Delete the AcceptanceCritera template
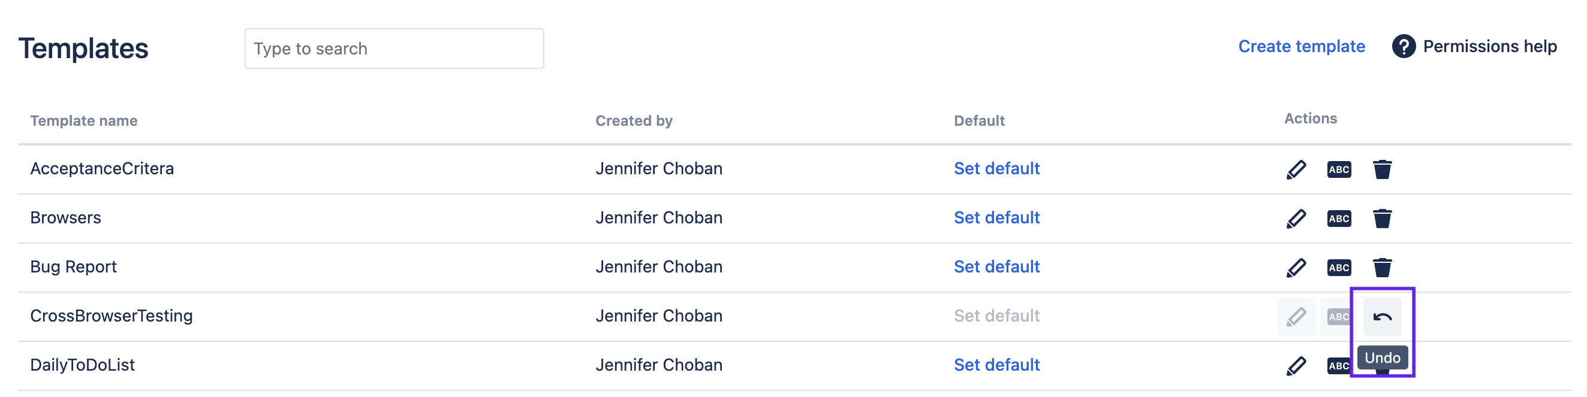 [1382, 169]
